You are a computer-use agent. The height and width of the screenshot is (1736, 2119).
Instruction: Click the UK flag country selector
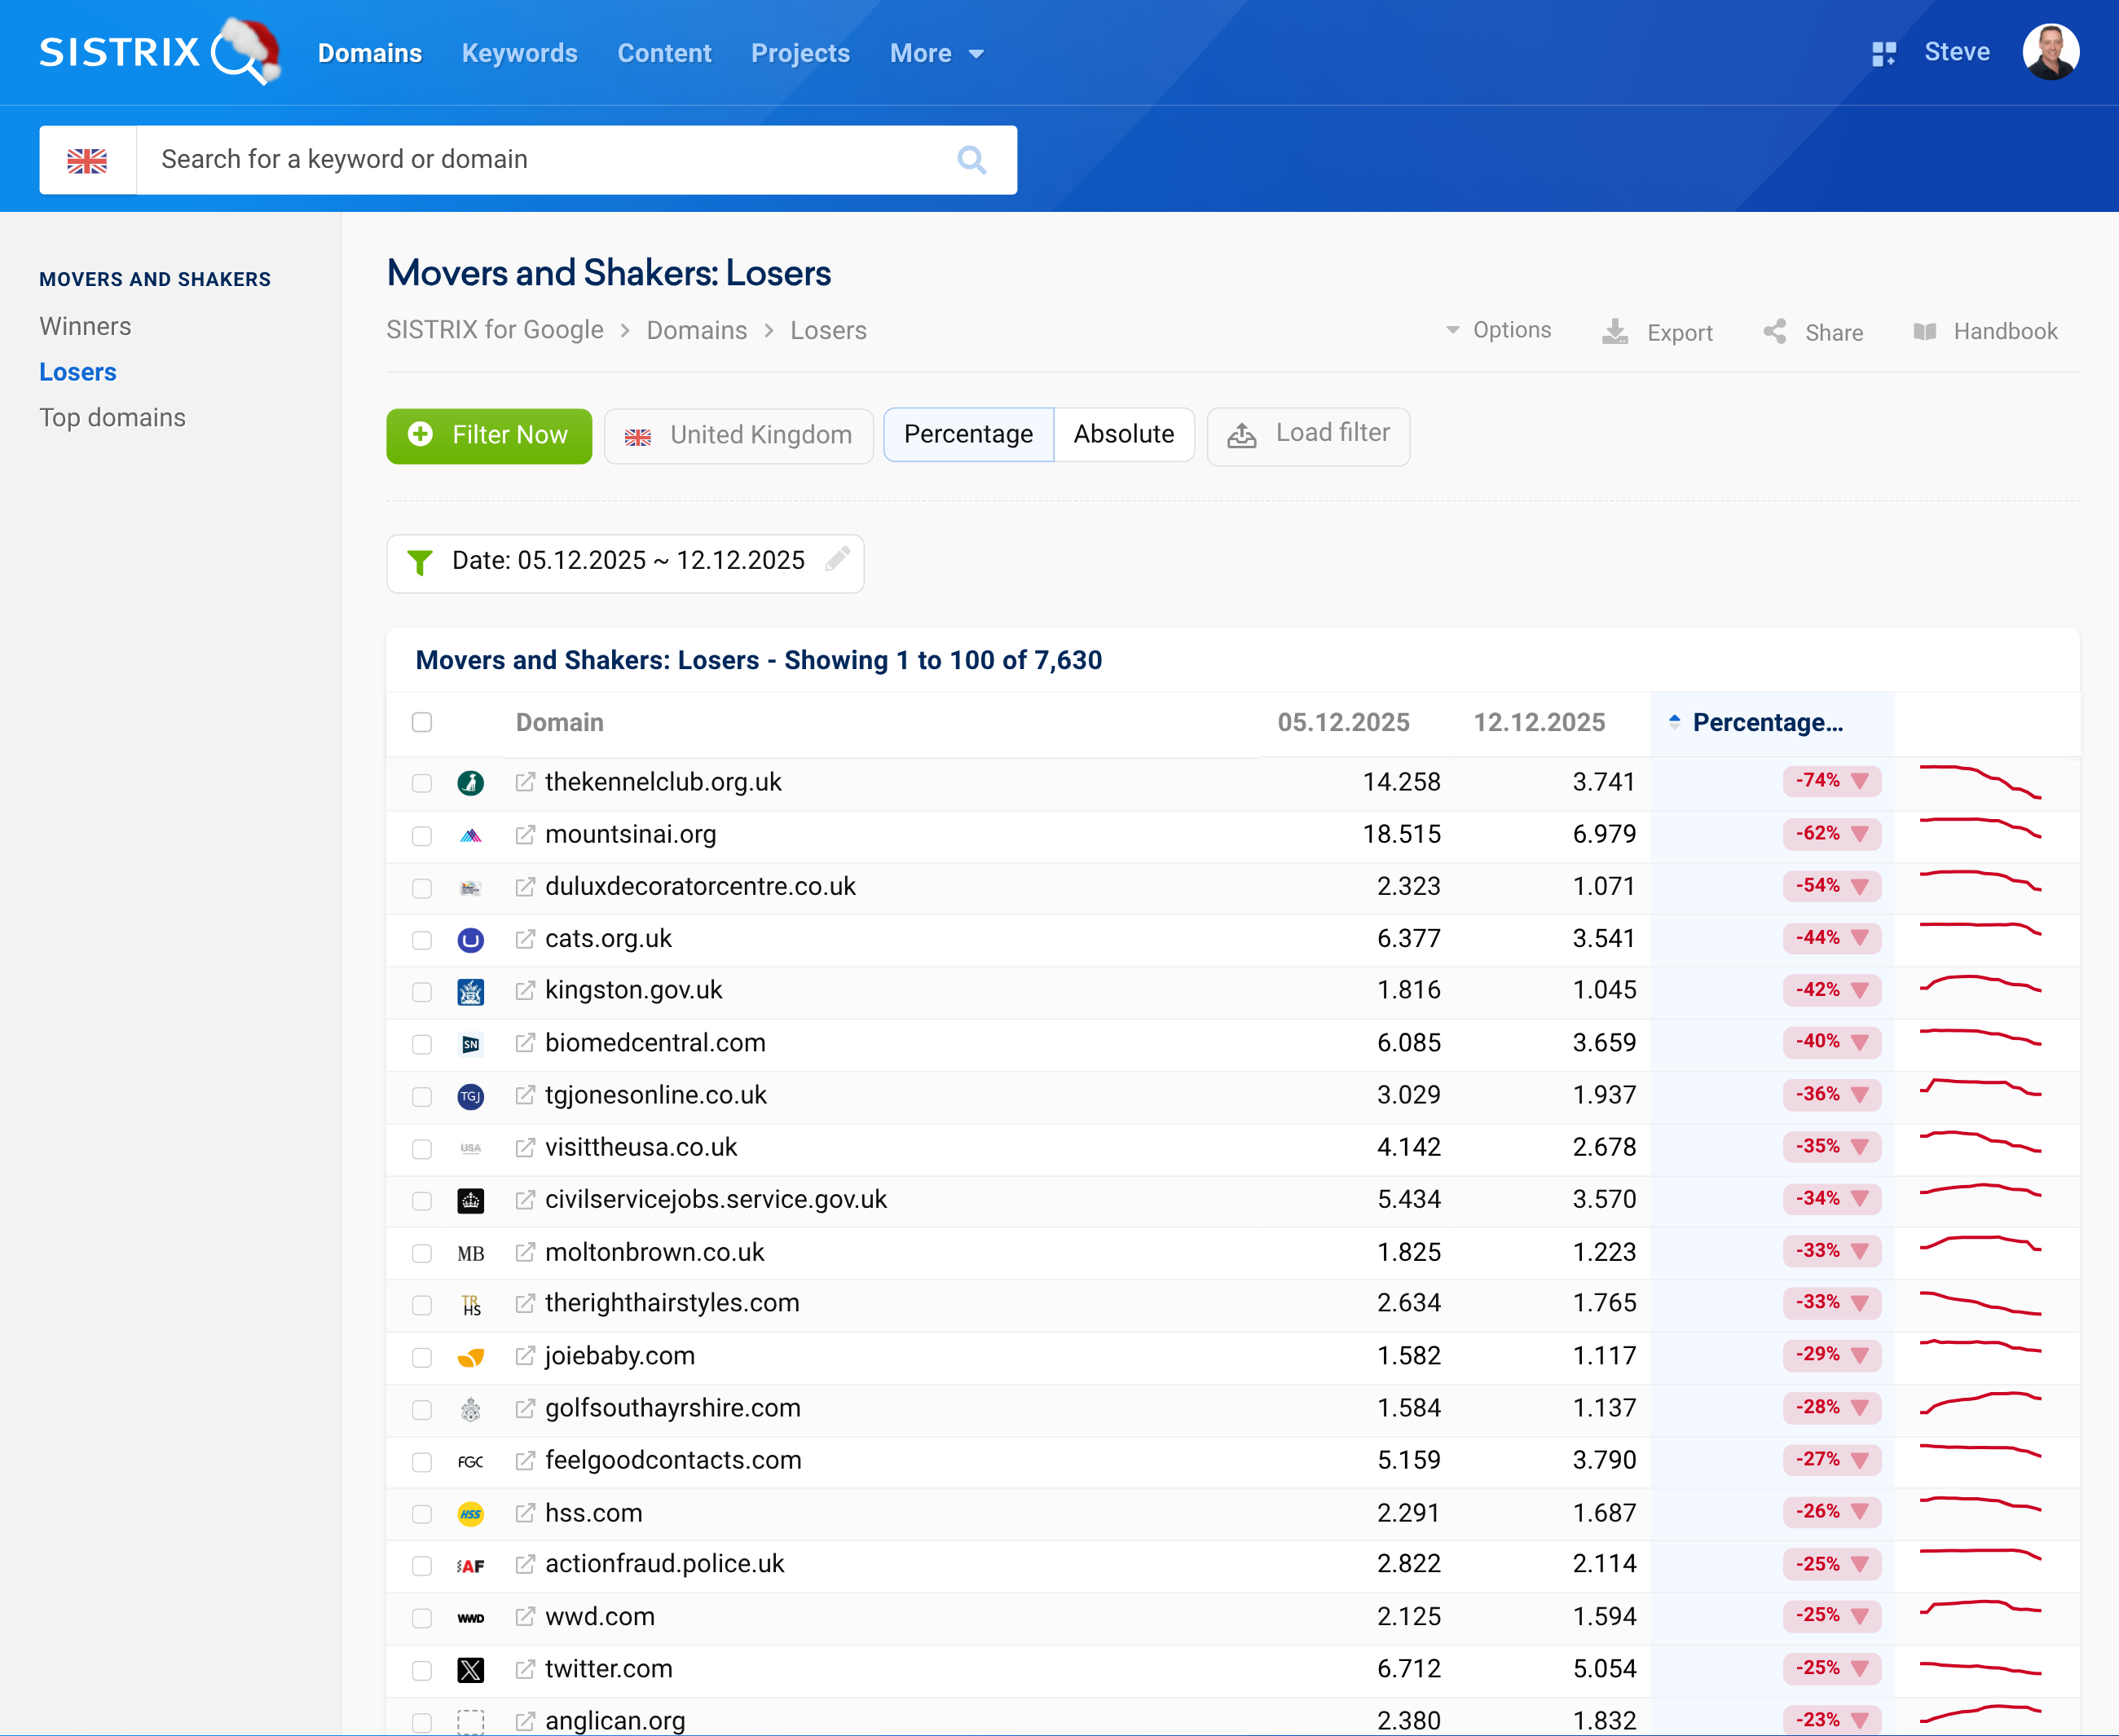click(88, 160)
